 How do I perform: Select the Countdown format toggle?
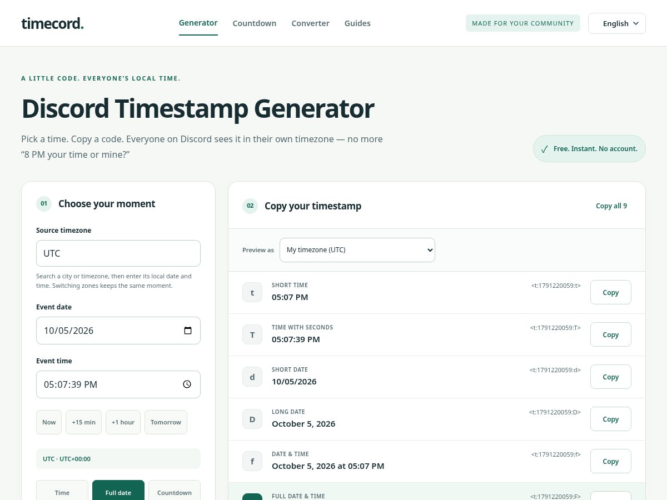(175, 490)
